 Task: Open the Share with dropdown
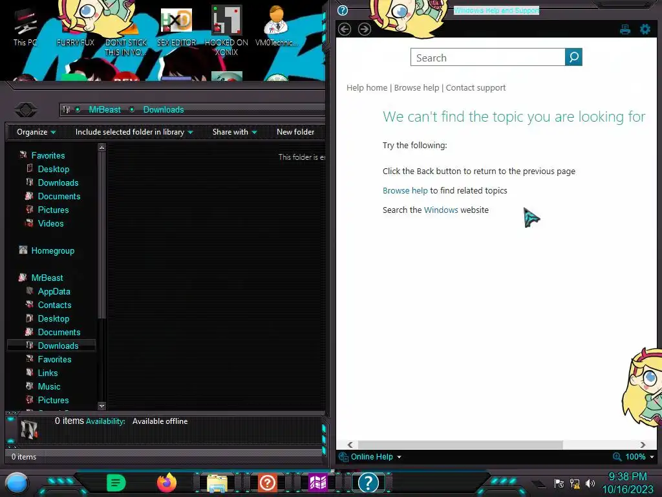(x=235, y=132)
